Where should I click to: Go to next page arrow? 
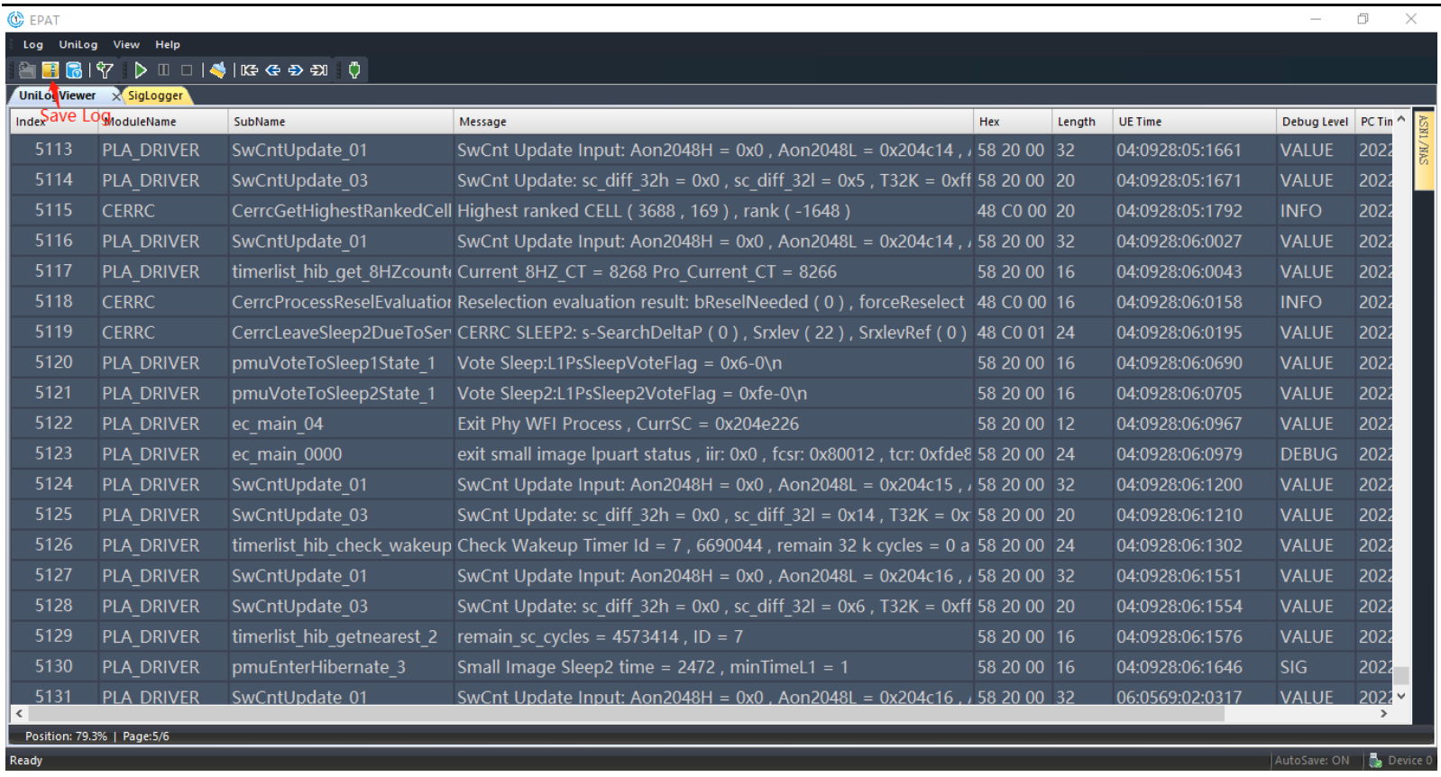tap(296, 70)
